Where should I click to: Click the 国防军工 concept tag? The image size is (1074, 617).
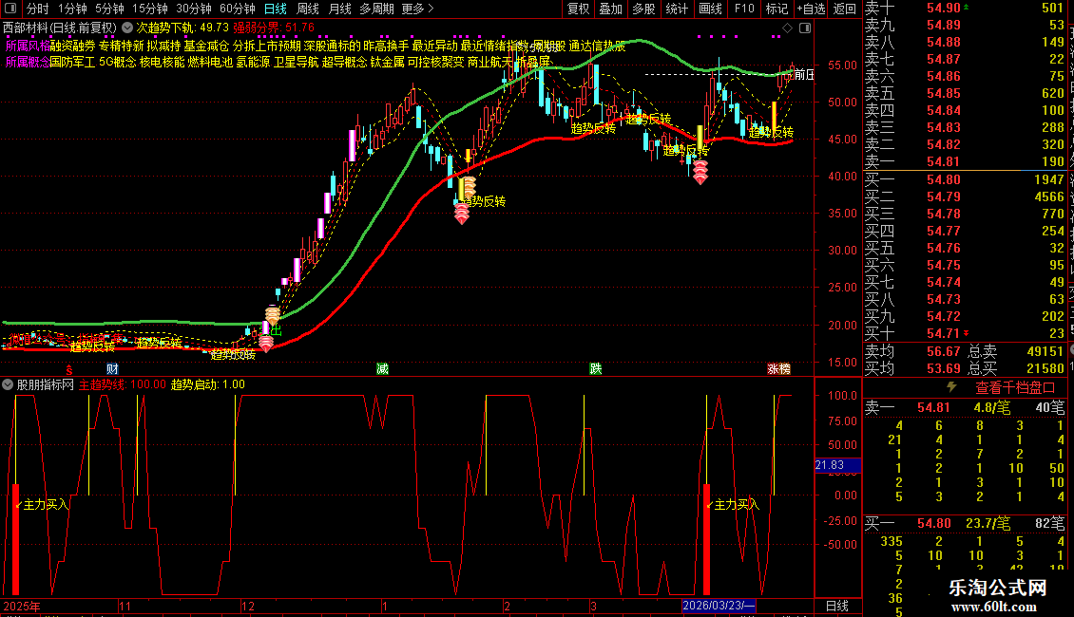[x=72, y=62]
